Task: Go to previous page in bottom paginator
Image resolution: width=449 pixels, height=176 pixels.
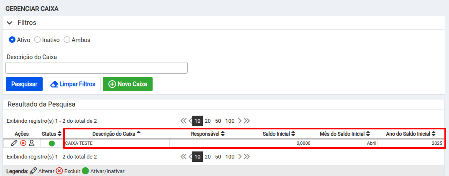Action: point(190,156)
